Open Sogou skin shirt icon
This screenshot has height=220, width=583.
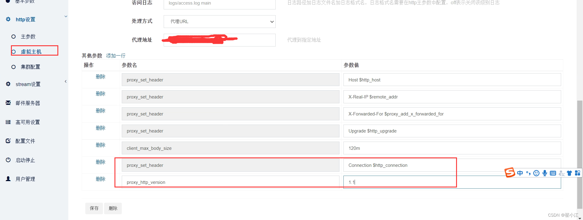tap(569, 173)
